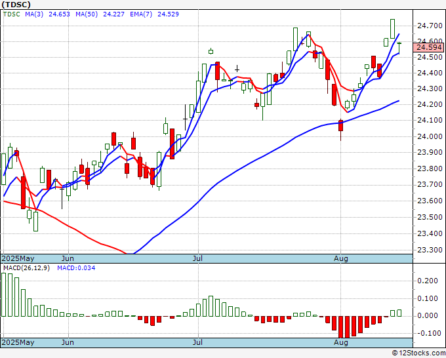
Task: Click 2025May on the price chart date axis
Action: (18, 258)
